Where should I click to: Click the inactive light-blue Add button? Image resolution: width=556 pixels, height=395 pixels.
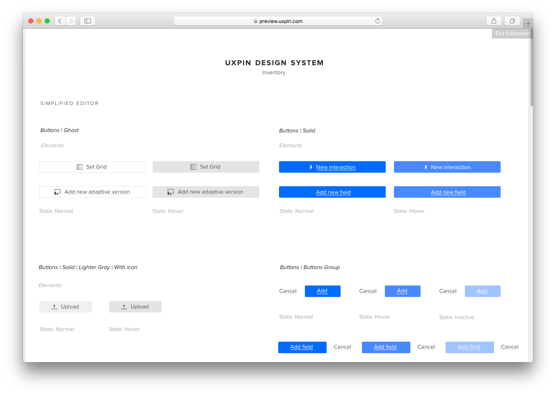483,291
